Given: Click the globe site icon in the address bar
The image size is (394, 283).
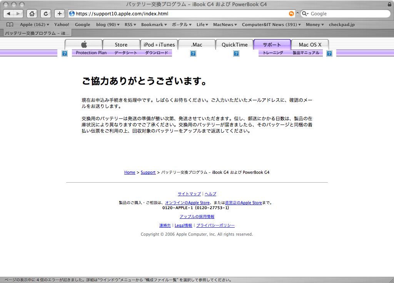Looking at the screenshot, I should (72, 13).
